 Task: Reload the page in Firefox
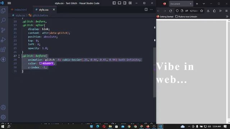(x=171, y=11)
